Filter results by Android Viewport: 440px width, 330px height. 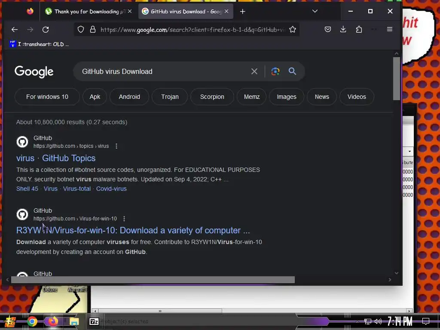[x=129, y=97]
